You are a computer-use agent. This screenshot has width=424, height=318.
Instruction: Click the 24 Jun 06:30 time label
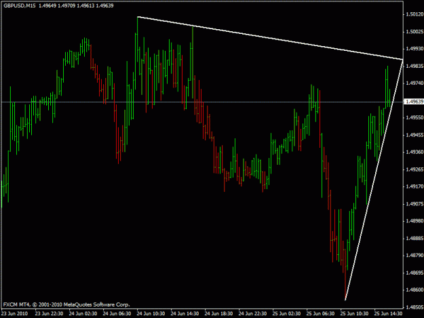coord(117,314)
